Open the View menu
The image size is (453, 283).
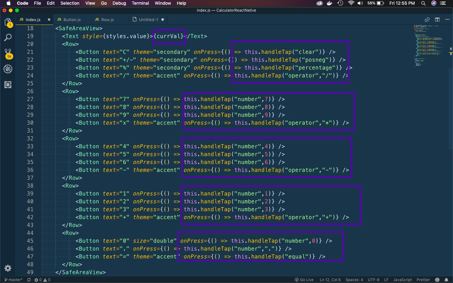pyautogui.click(x=90, y=3)
